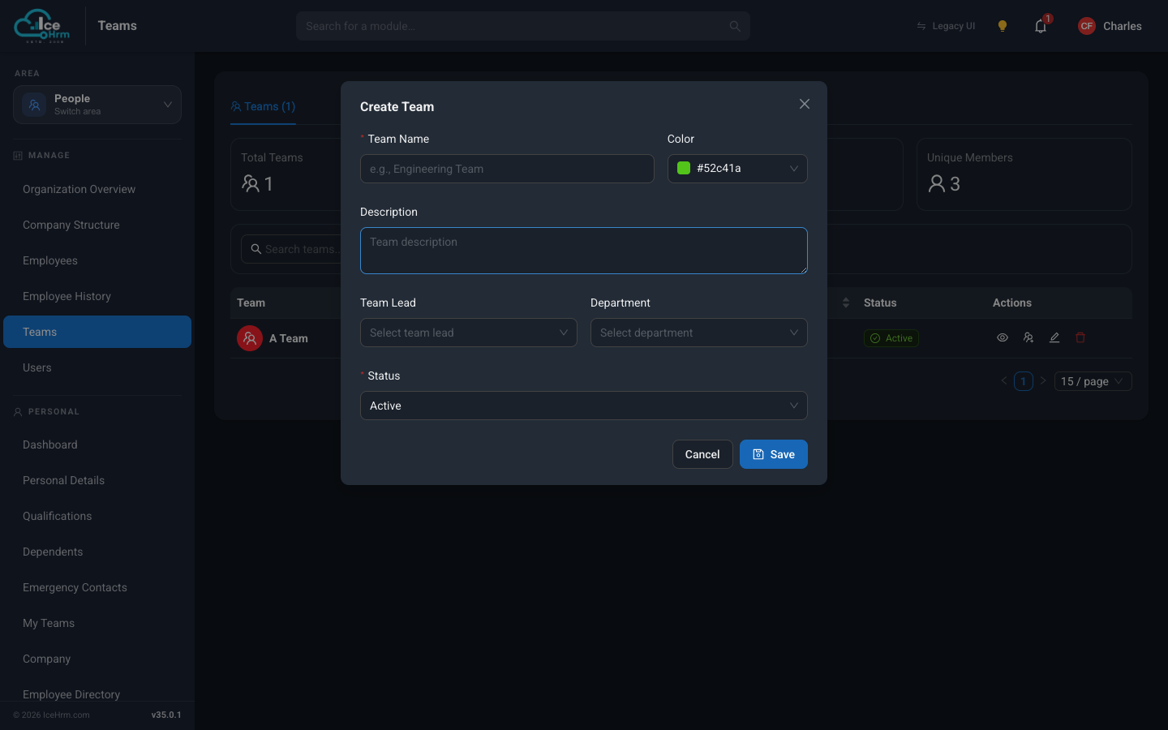Expand the Status dropdown showing Active
This screenshot has width=1168, height=730.
(584, 406)
